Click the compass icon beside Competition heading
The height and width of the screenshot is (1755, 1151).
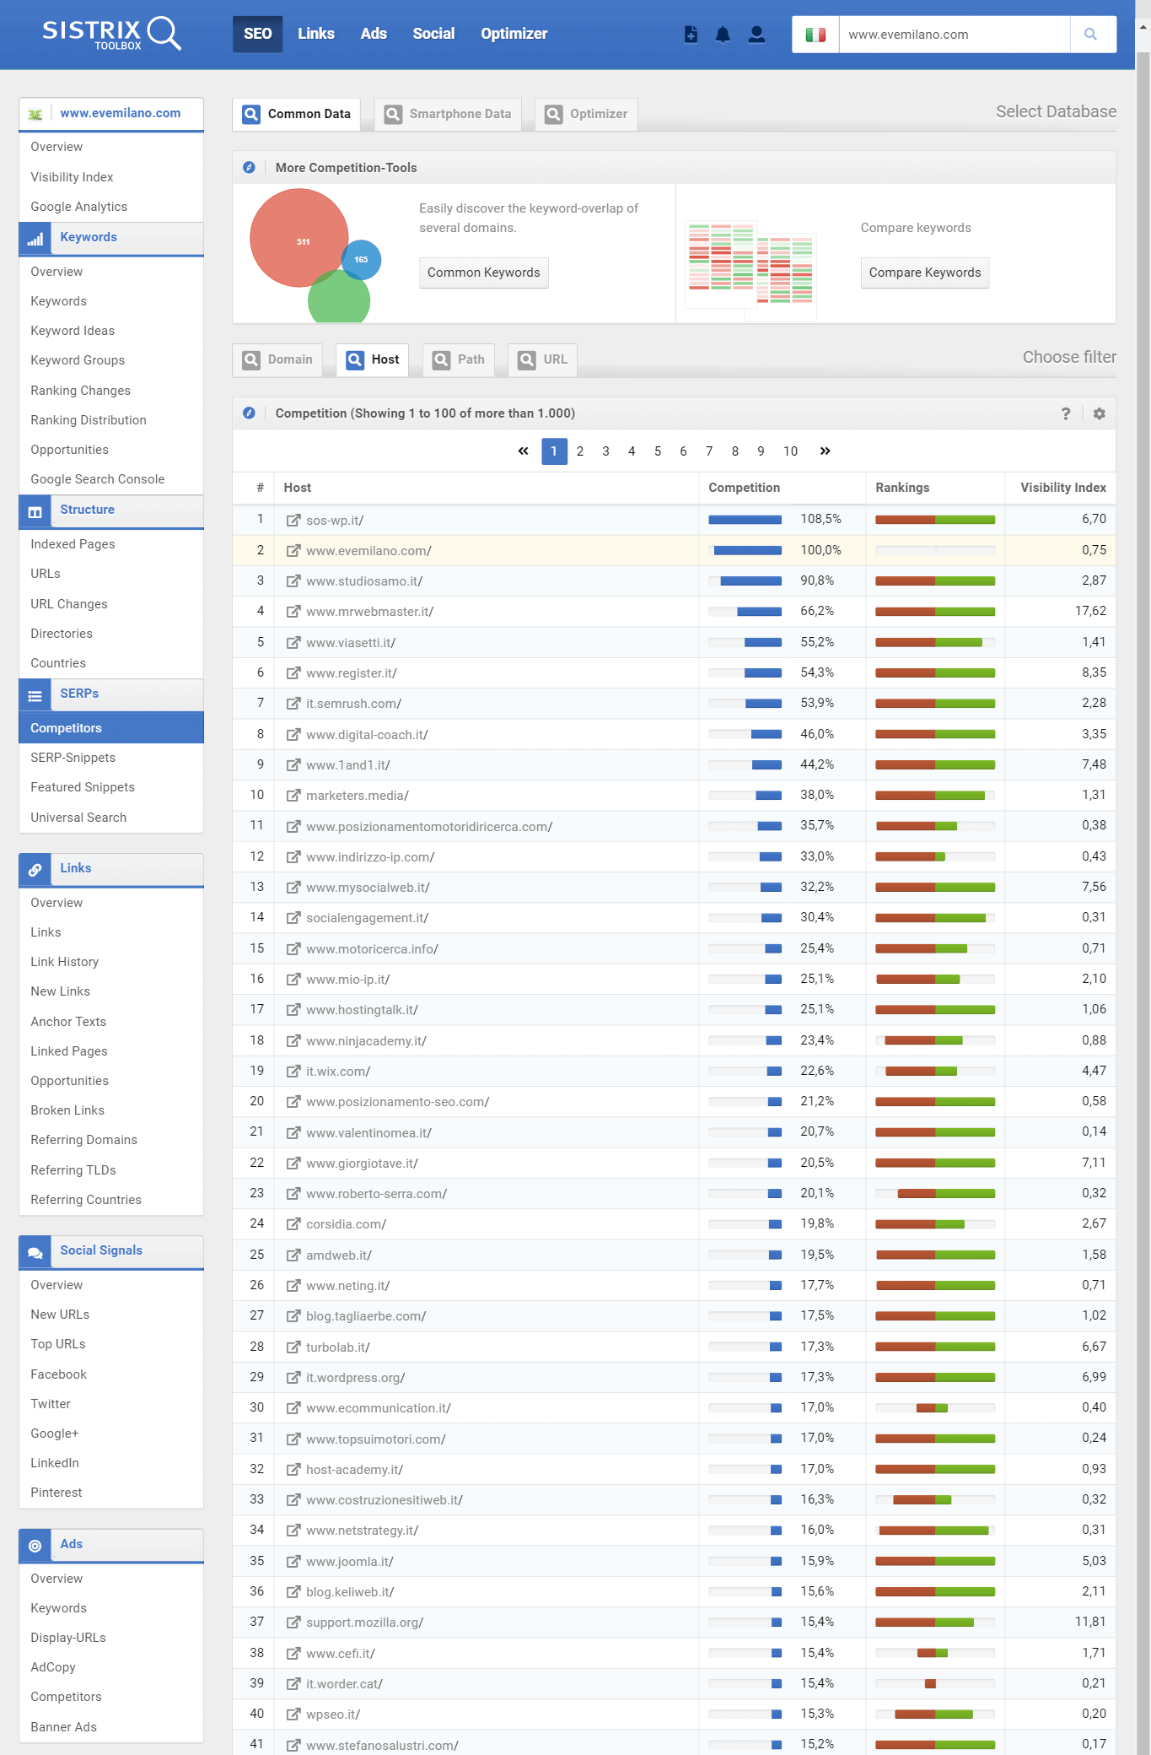pos(249,413)
